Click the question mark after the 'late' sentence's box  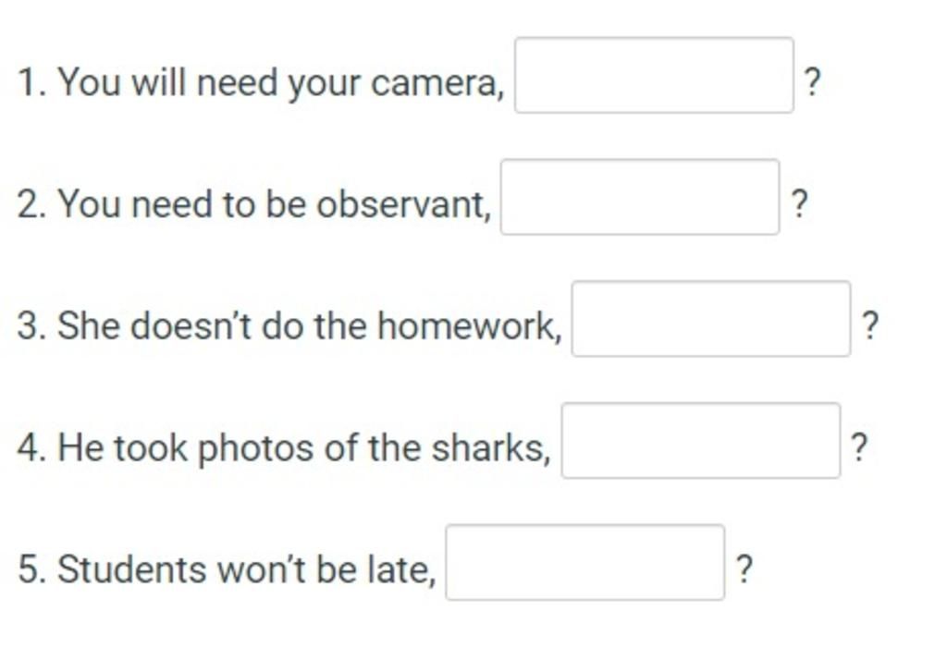(x=744, y=569)
